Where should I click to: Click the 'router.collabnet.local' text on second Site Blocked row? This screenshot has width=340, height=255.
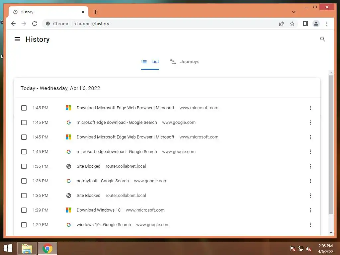click(126, 196)
